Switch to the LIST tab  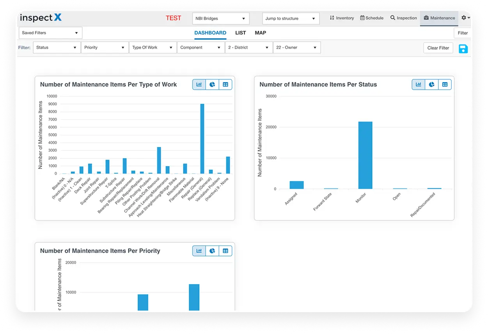pos(240,33)
